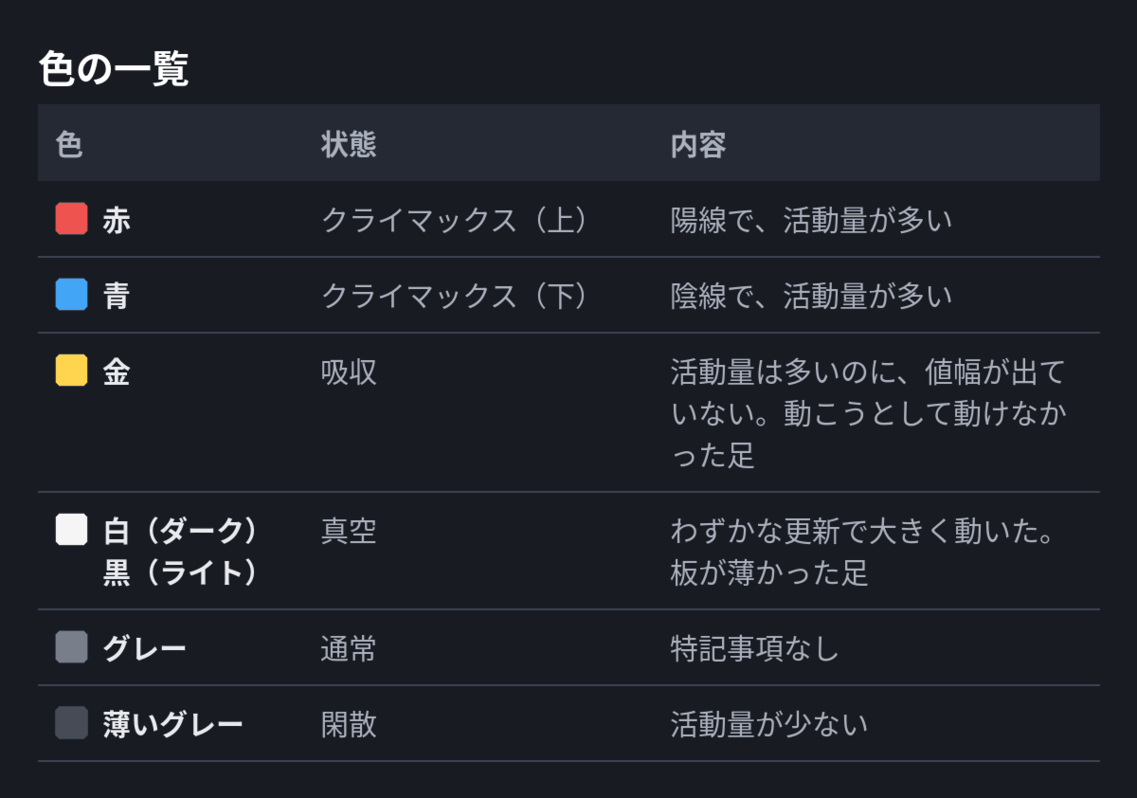The image size is (1137, 798).
Task: Click the gold 金 color swatch
Action: coord(72,371)
